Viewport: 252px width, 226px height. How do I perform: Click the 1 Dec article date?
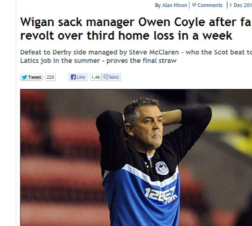coord(240,5)
